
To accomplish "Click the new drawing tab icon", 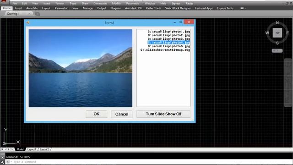I will (x=37, y=14).
